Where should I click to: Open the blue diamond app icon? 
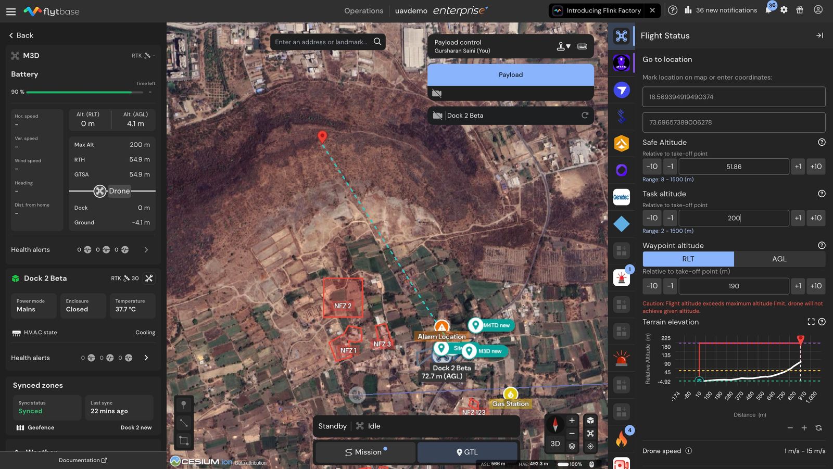622,224
